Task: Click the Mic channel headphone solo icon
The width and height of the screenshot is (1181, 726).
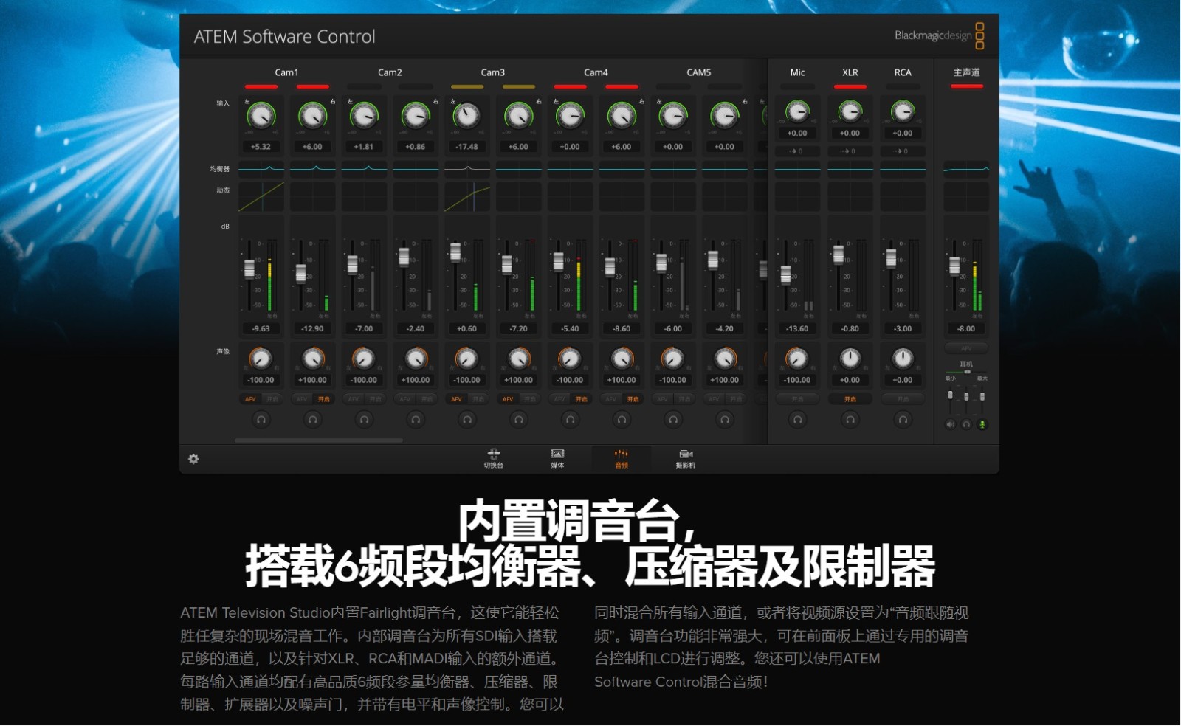Action: pos(798,420)
